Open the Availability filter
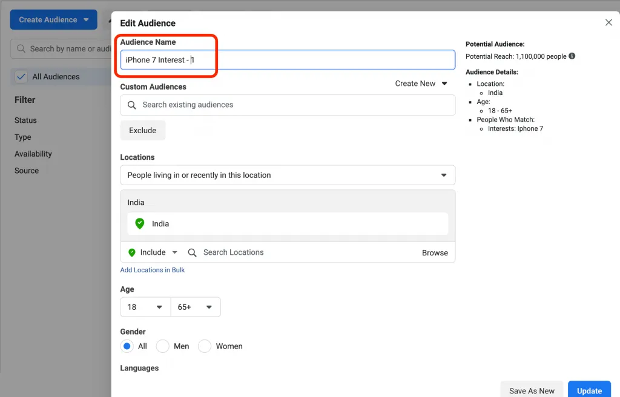Image resolution: width=620 pixels, height=397 pixels. 33,154
